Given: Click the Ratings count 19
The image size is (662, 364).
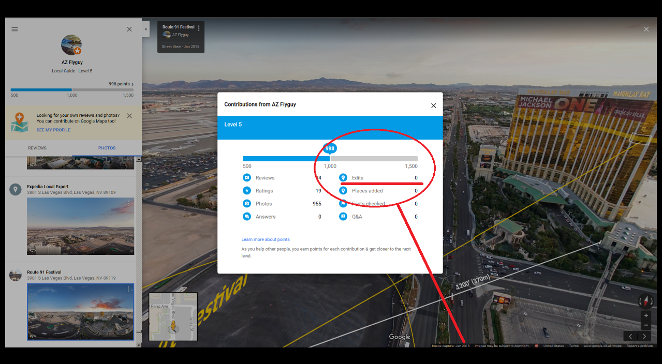Looking at the screenshot, I should pyautogui.click(x=318, y=191).
